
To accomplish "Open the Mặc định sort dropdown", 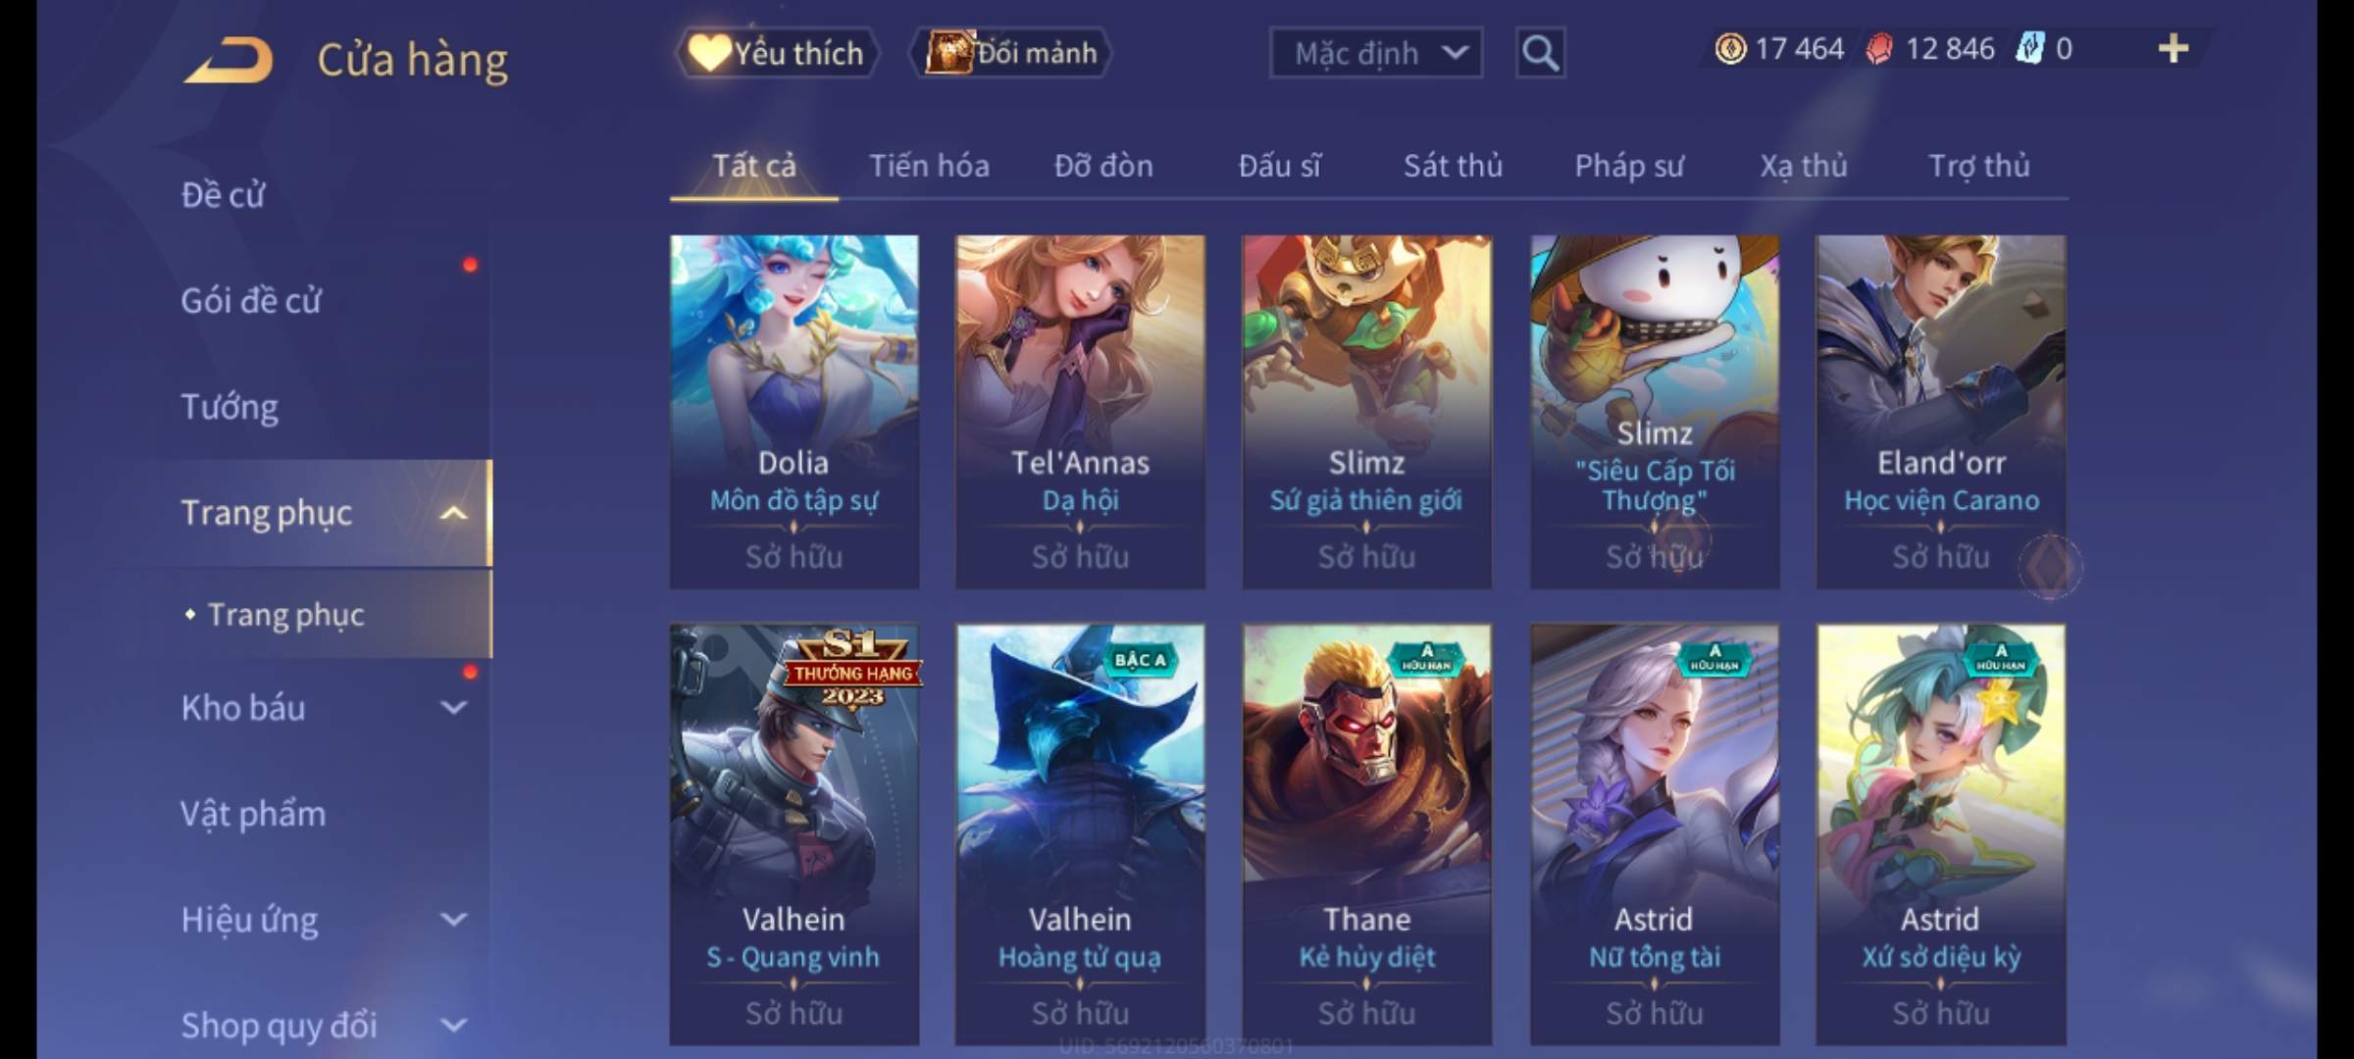I will [1376, 53].
